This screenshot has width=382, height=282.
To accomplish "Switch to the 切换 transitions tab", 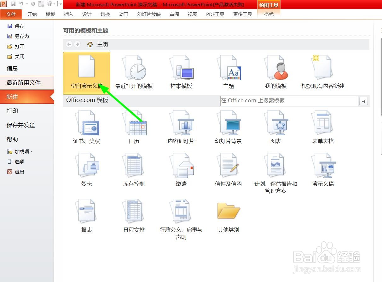I will tap(105, 14).
